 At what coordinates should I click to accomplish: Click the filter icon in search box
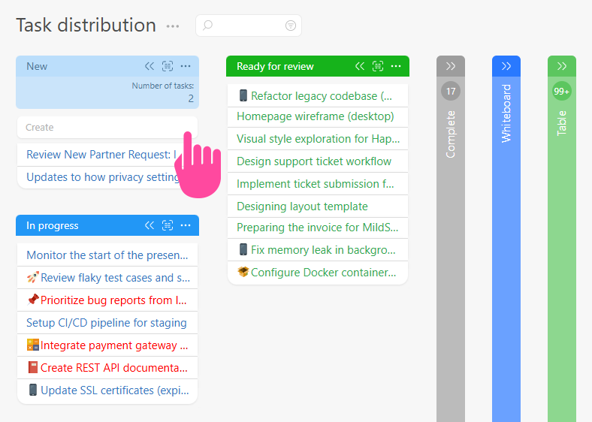pos(291,26)
